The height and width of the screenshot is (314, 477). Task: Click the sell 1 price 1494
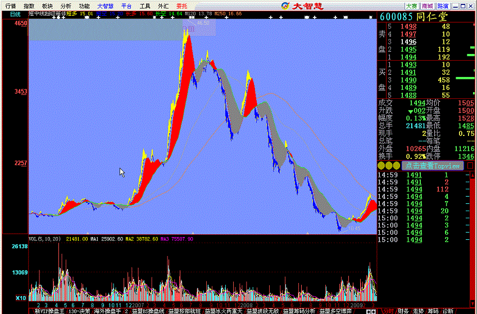(x=408, y=57)
